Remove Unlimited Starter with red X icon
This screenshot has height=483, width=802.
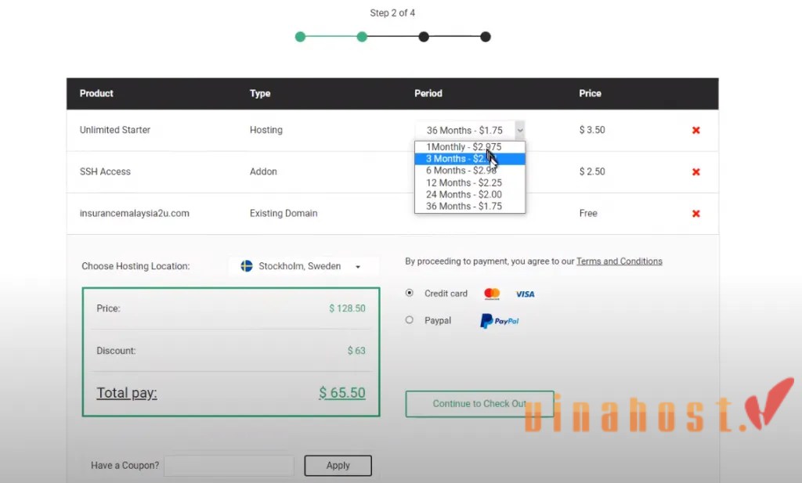[x=695, y=130]
